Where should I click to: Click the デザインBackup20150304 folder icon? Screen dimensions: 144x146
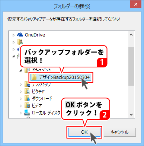click(x=33, y=77)
